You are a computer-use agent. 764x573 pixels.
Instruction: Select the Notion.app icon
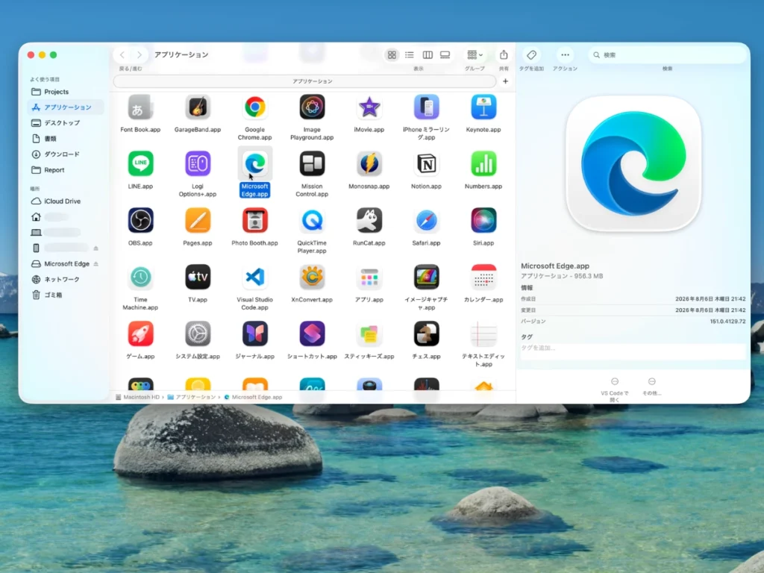click(426, 164)
